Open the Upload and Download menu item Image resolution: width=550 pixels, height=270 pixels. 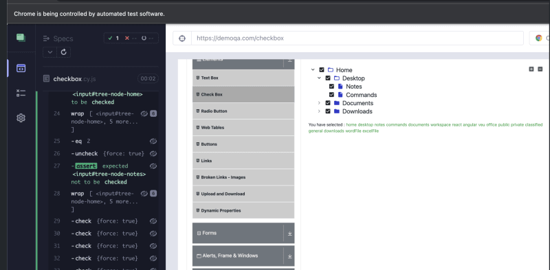coord(243,194)
